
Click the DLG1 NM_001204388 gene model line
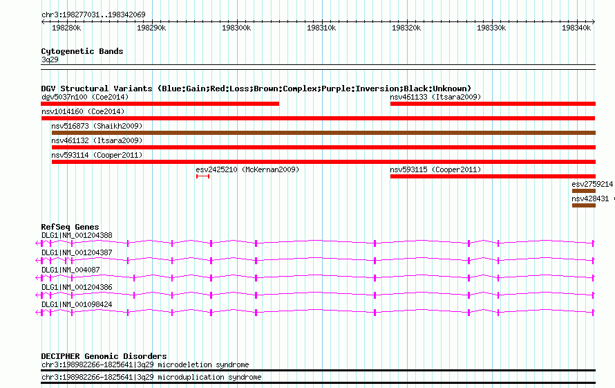click(315, 243)
